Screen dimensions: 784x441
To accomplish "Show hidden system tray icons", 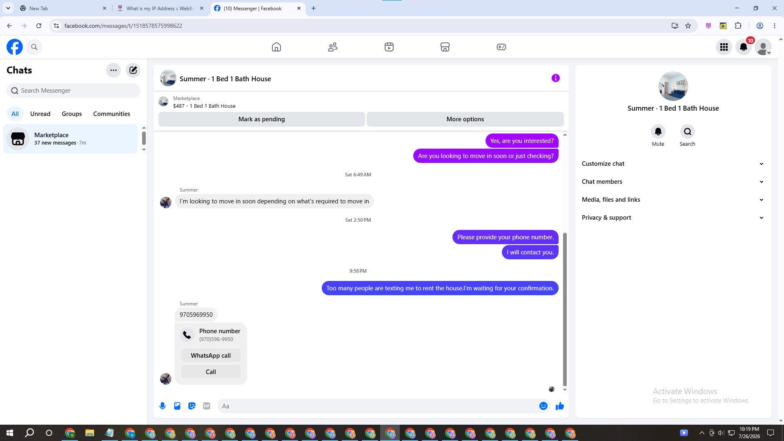I will click(702, 433).
